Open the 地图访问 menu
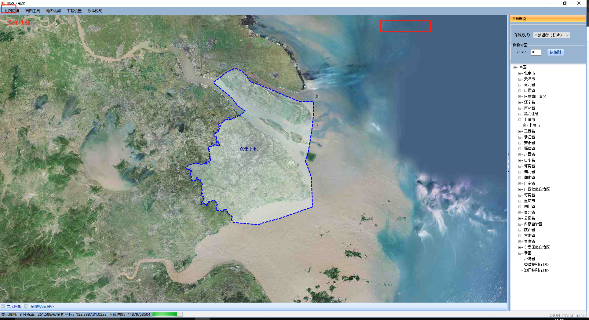 pos(53,11)
